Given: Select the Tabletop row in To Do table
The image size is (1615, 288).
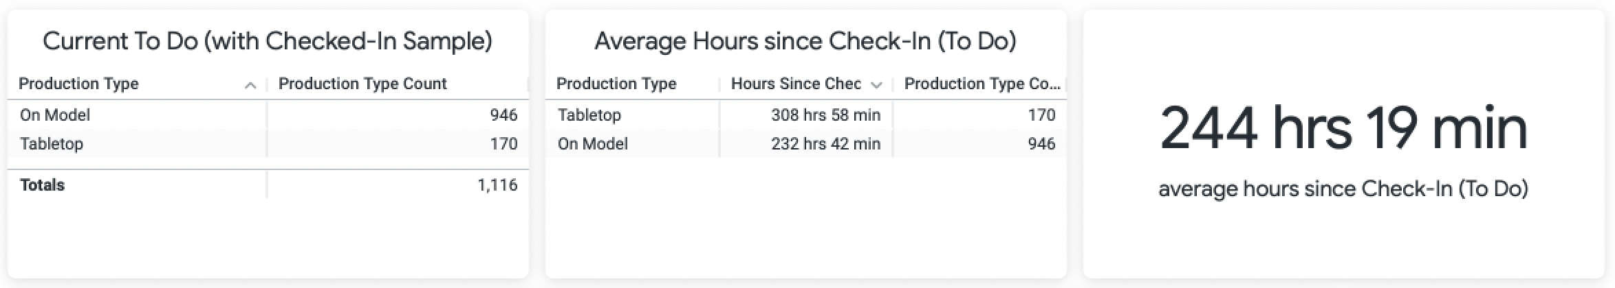Looking at the screenshot, I should tap(268, 143).
